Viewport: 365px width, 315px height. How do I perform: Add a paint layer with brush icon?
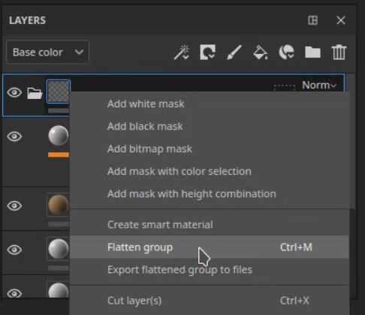coord(234,52)
